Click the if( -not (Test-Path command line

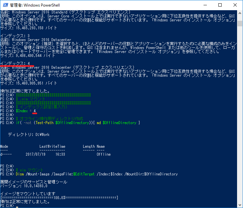point(78,123)
